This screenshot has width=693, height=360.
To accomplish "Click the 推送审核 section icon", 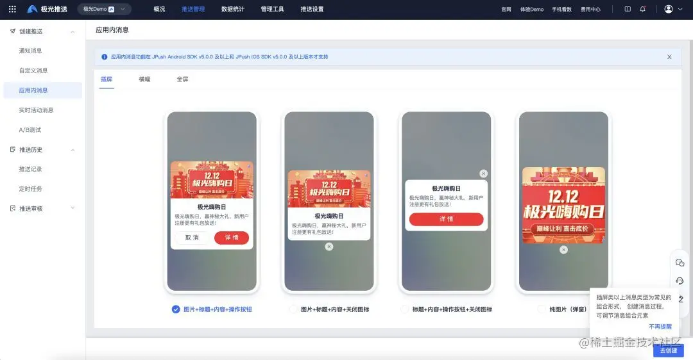I will [13, 208].
